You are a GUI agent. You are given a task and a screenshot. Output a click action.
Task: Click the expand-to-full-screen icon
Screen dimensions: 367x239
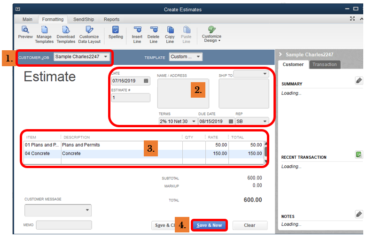click(352, 19)
